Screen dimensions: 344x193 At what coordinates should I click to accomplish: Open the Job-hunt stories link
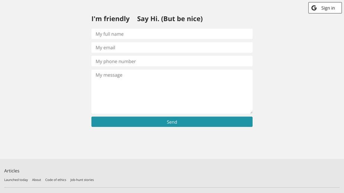(x=82, y=180)
